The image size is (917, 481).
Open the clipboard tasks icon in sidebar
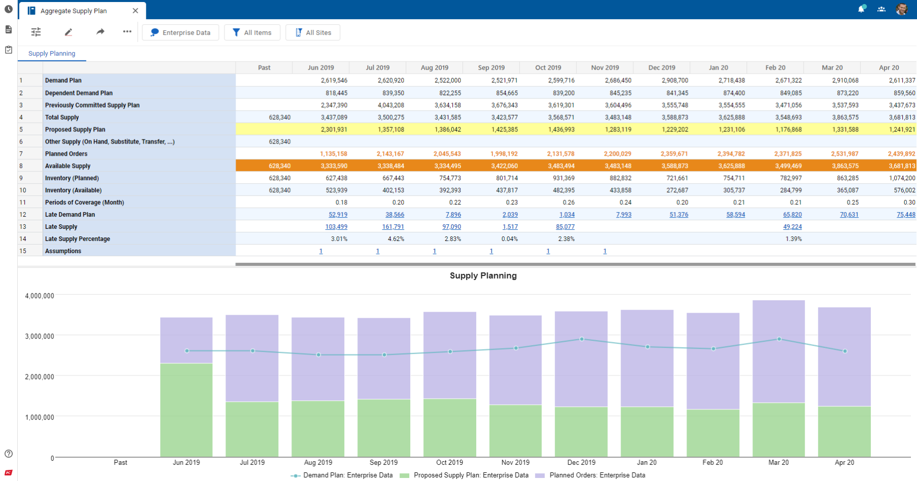pos(9,50)
